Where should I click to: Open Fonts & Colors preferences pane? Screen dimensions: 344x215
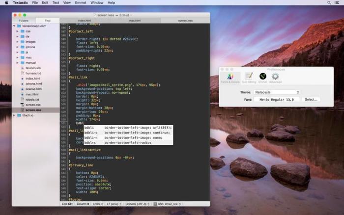230,77
